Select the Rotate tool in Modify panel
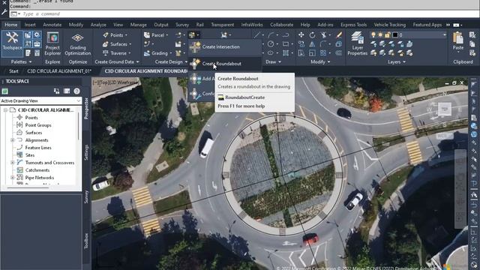 [x=312, y=35]
